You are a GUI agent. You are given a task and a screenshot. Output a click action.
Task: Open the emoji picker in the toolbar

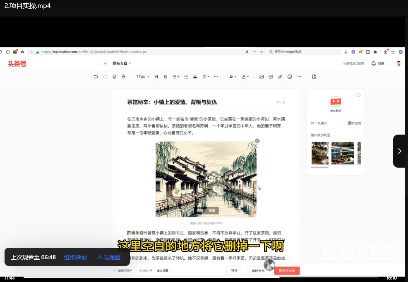click(290, 77)
